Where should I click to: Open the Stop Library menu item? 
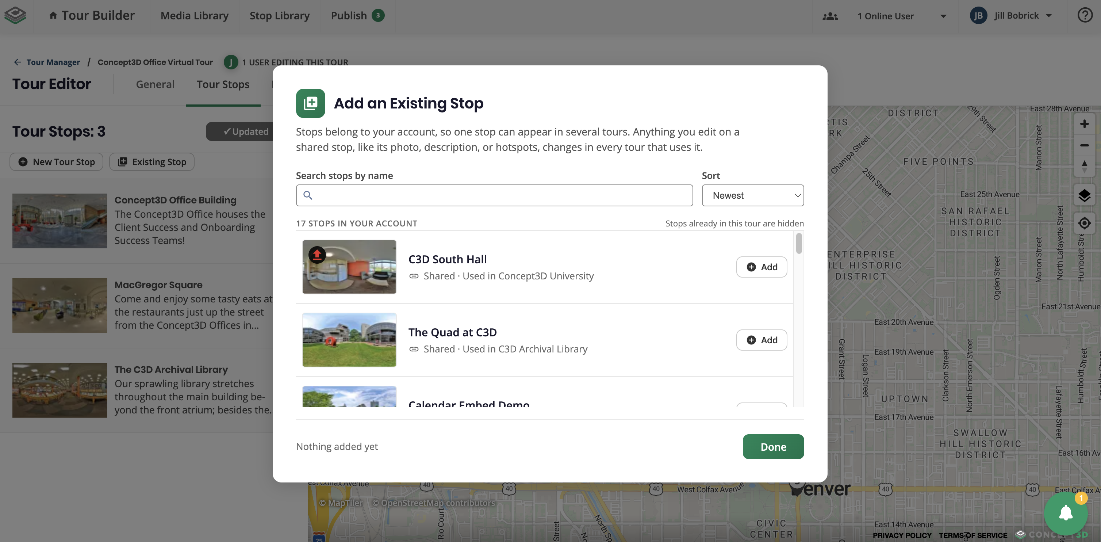coord(280,16)
